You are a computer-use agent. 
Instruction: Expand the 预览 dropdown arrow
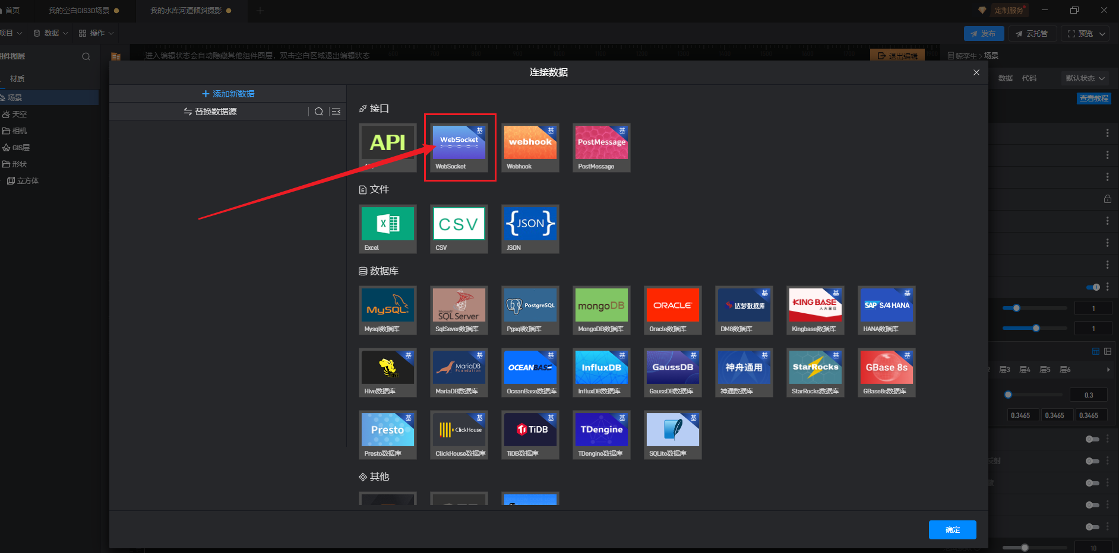point(1102,34)
